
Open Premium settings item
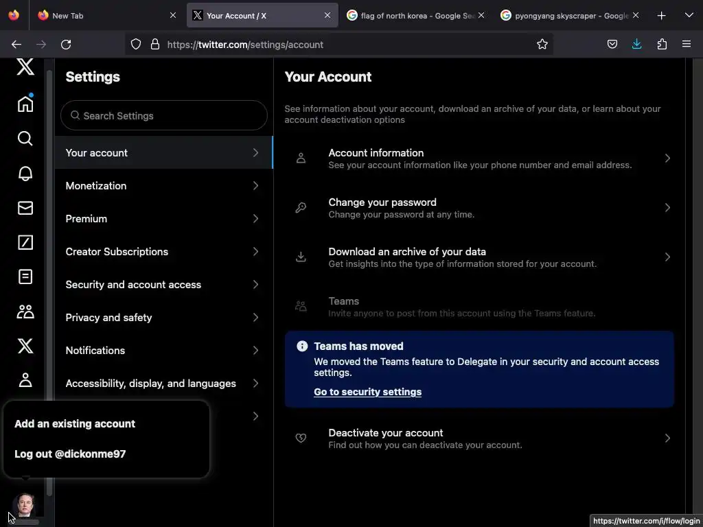(x=163, y=219)
